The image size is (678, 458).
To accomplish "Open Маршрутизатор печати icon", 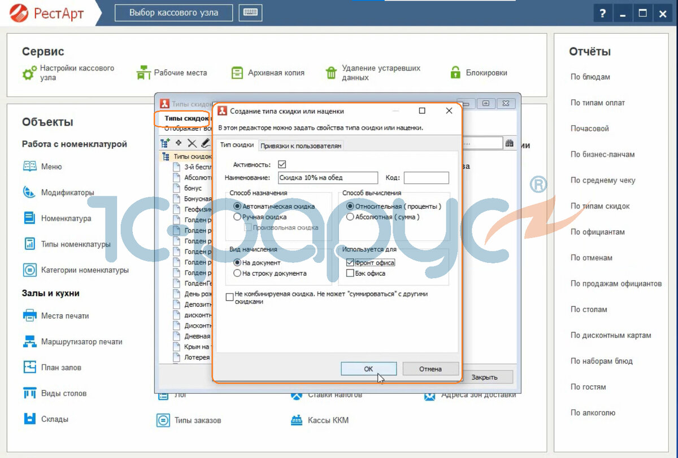I will click(30, 342).
